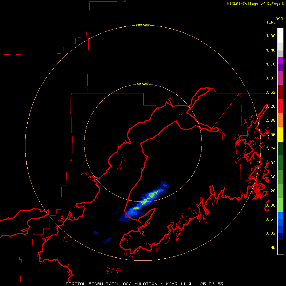Image resolution: width=286 pixels, height=286 pixels.
Task: Pick the yellow legend swatch
Action: (x=281, y=134)
